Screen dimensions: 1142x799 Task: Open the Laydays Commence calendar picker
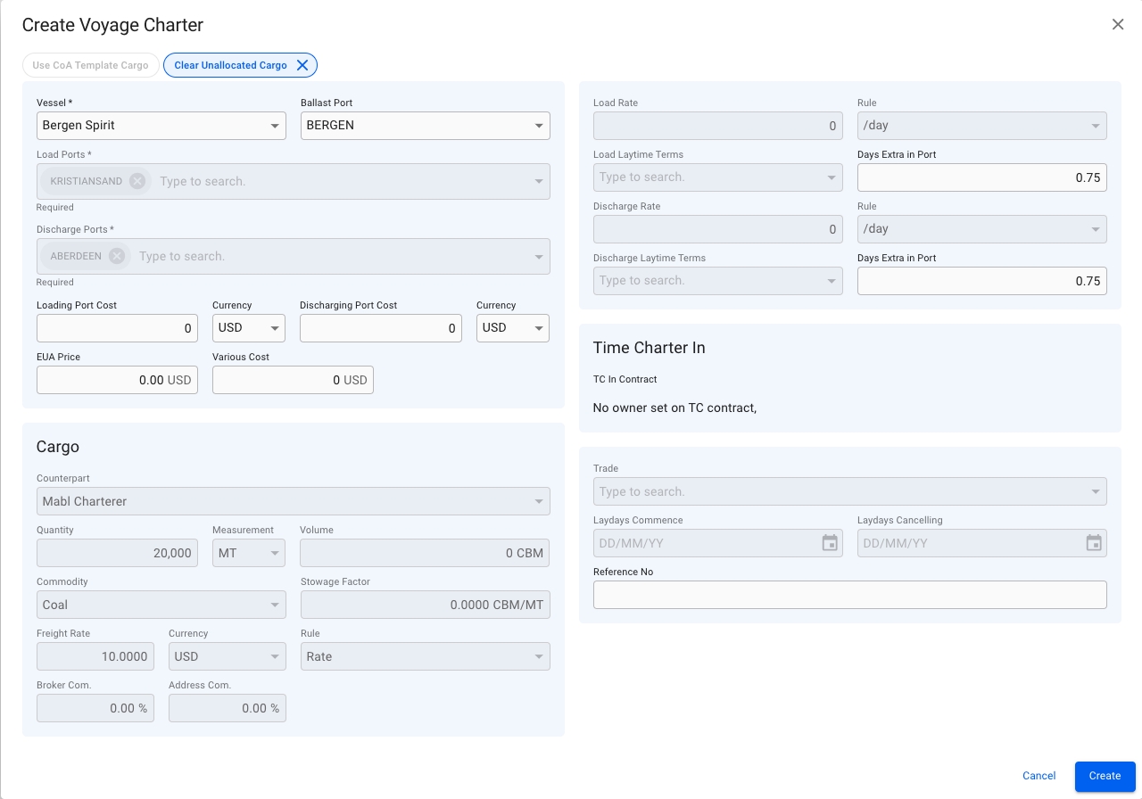click(830, 543)
